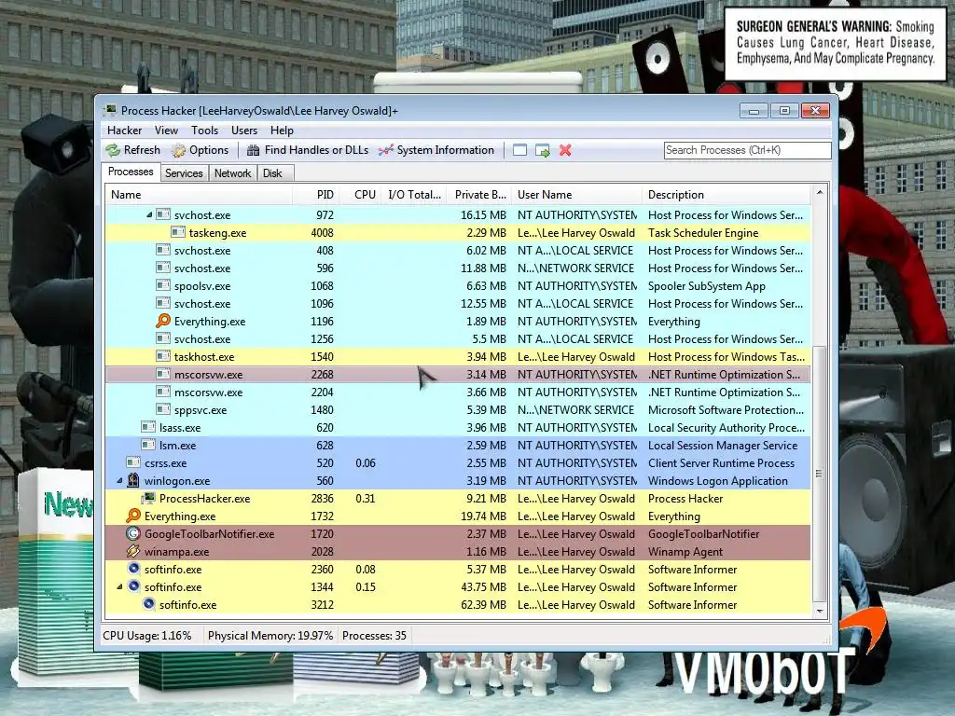Click Local Session Manager Service description
This screenshot has height=716, width=955.
point(723,445)
